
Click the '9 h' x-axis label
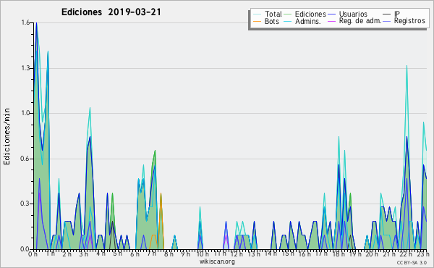185,254
